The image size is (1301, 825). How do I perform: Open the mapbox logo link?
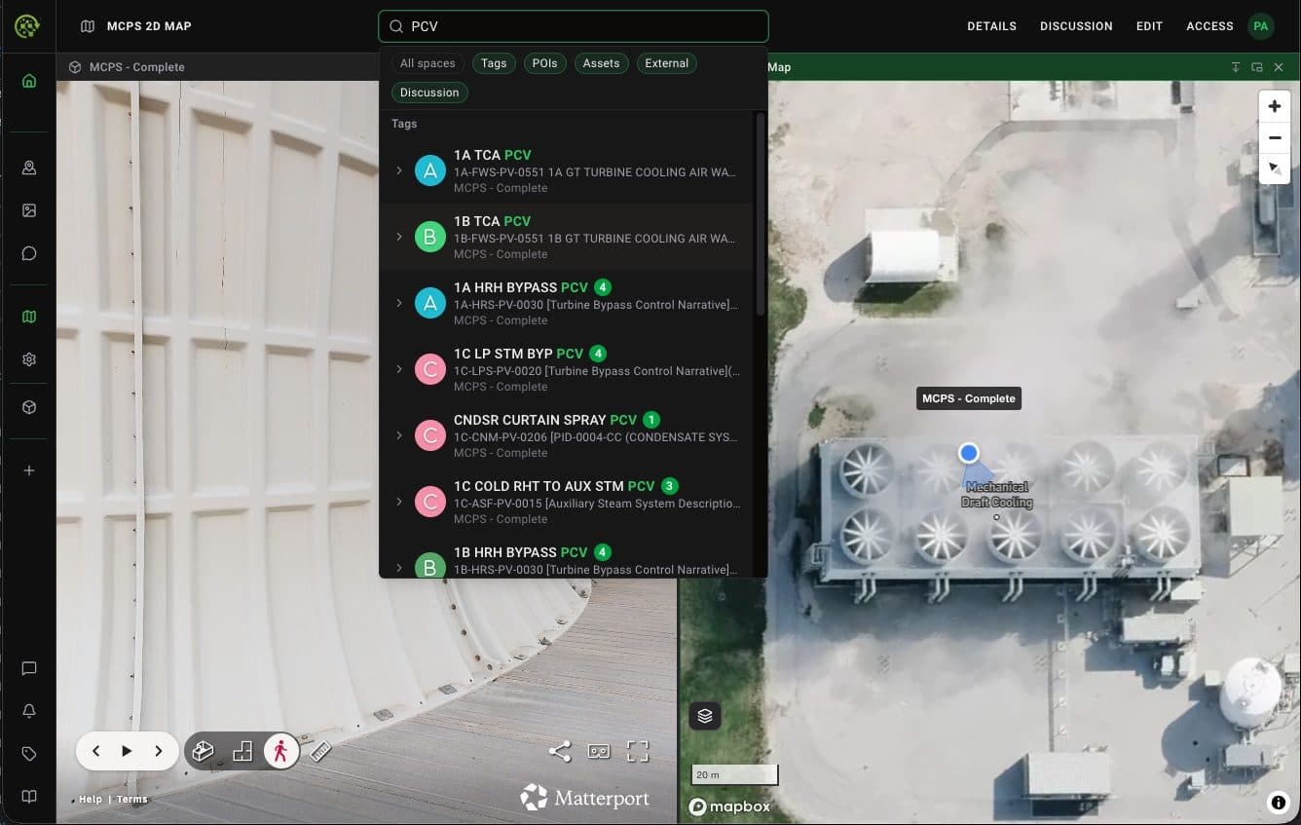(x=729, y=806)
